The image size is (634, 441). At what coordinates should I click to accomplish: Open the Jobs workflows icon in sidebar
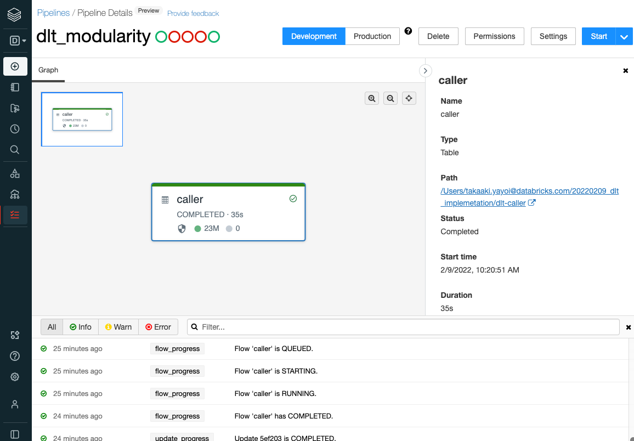pos(15,215)
